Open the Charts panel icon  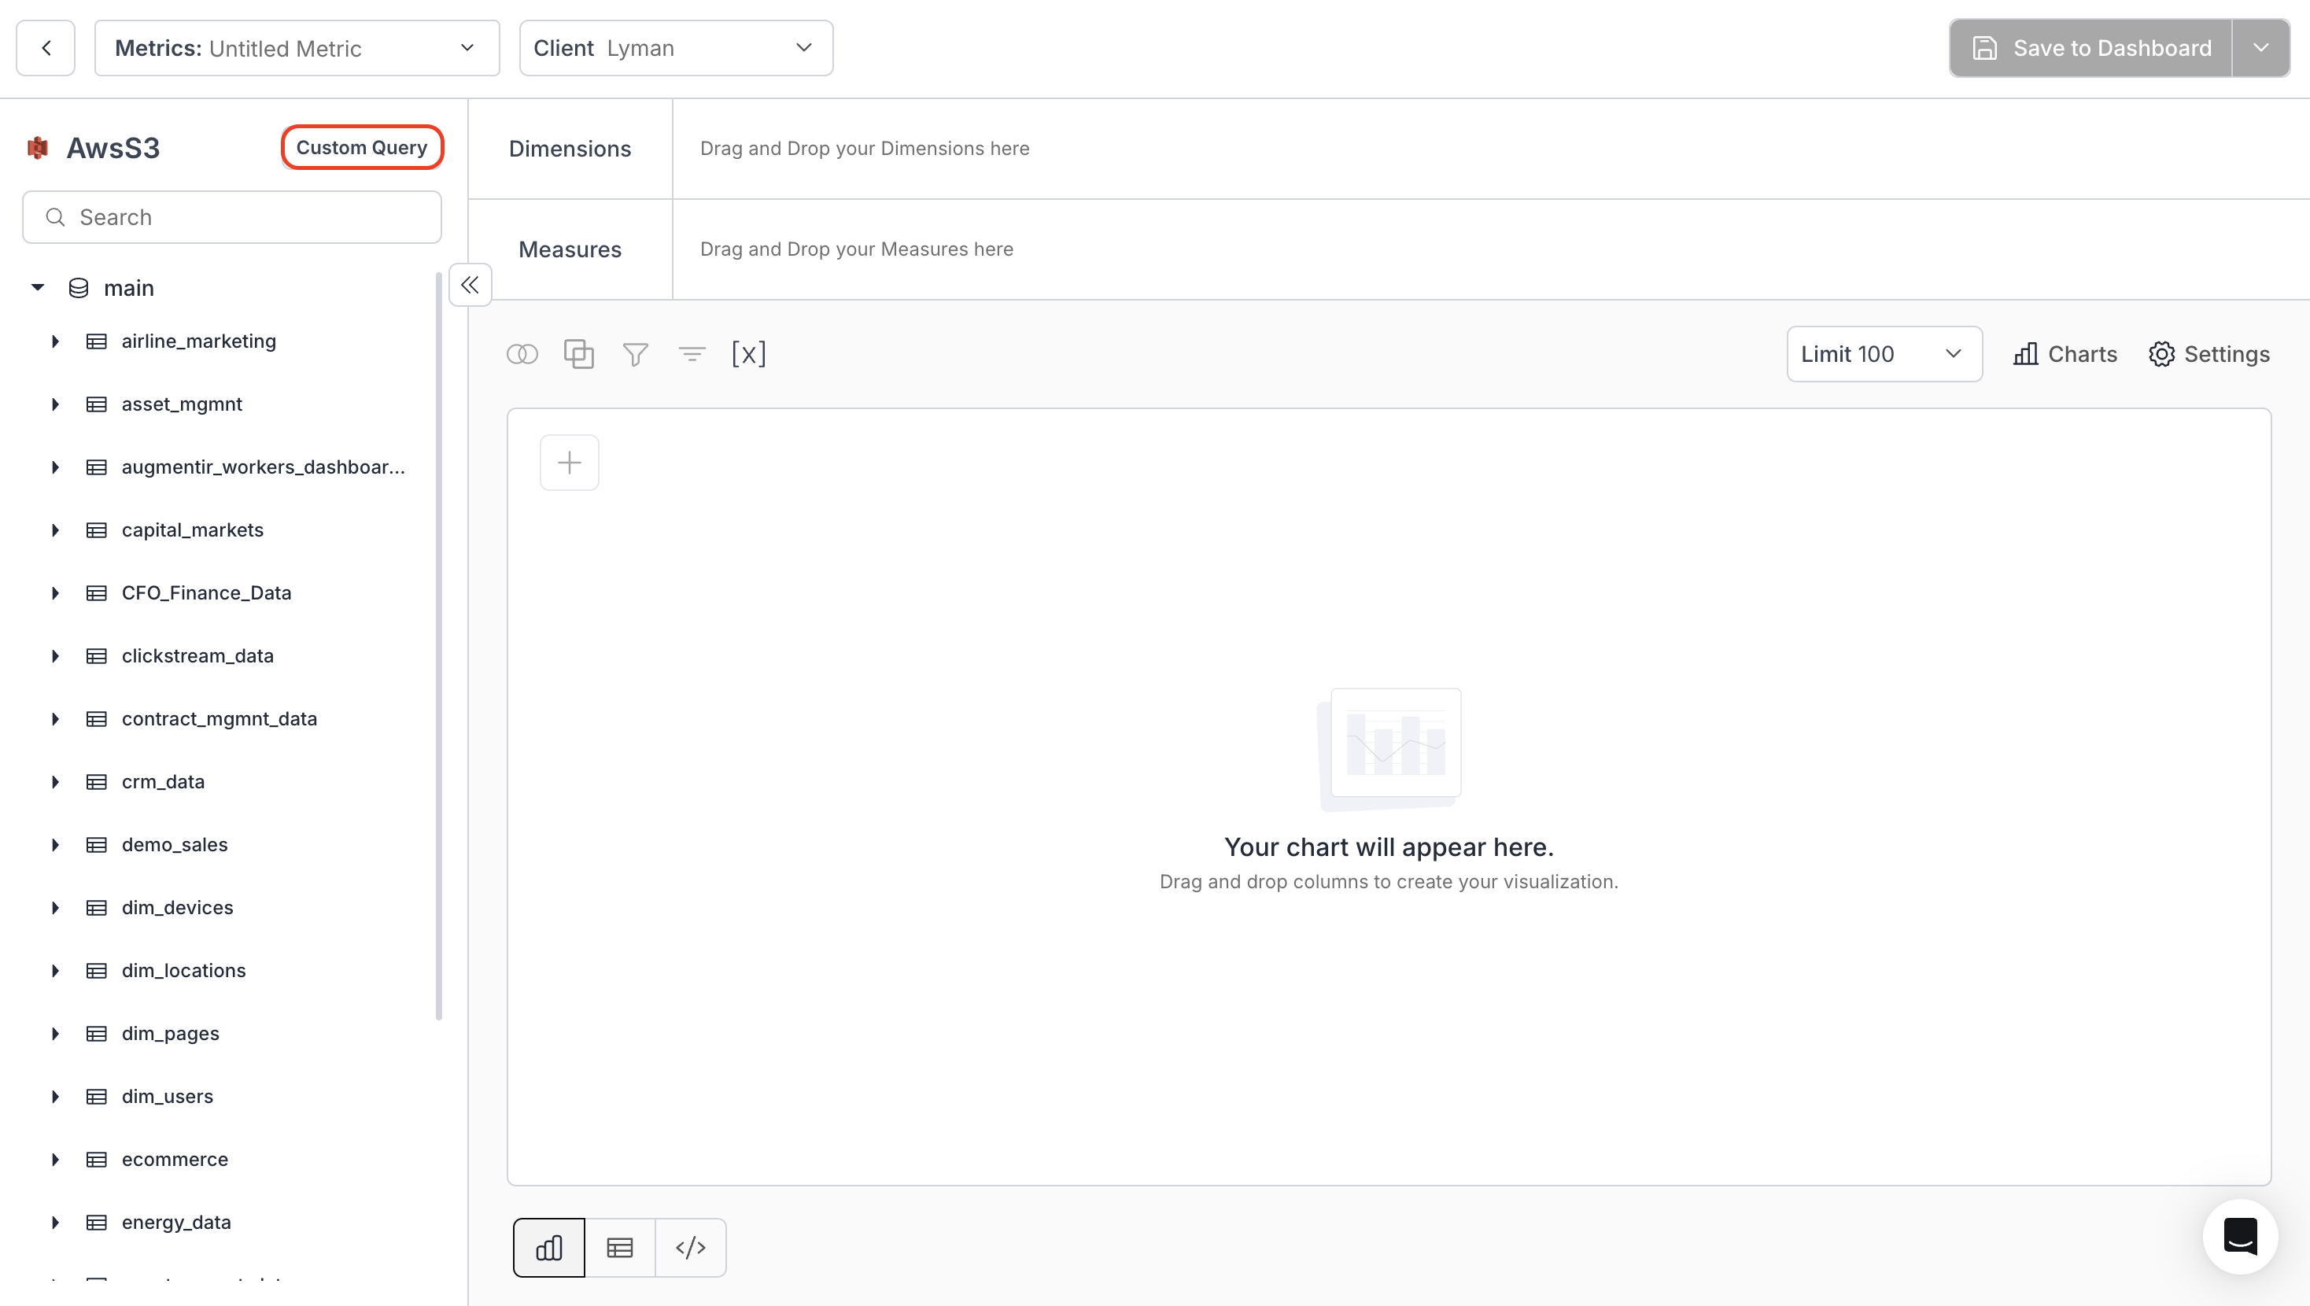(2064, 353)
